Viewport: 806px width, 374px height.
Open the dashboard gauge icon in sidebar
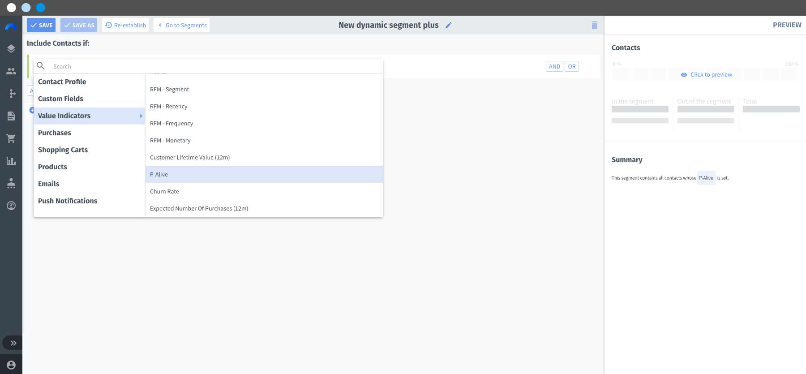pos(11,206)
